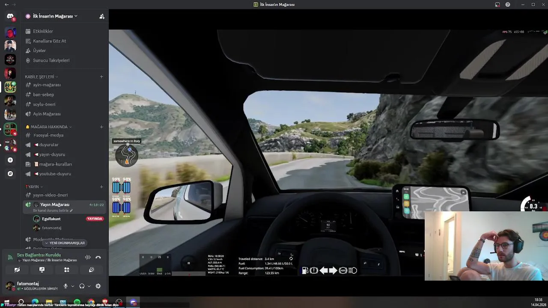Click Bir kanal durumu belirle status link
Image resolution: width=548 pixels, height=308 pixels.
[53, 210]
